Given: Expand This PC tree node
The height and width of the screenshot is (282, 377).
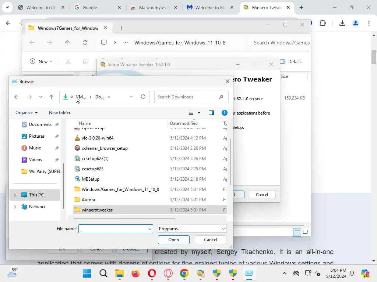Looking at the screenshot, I should (x=15, y=195).
